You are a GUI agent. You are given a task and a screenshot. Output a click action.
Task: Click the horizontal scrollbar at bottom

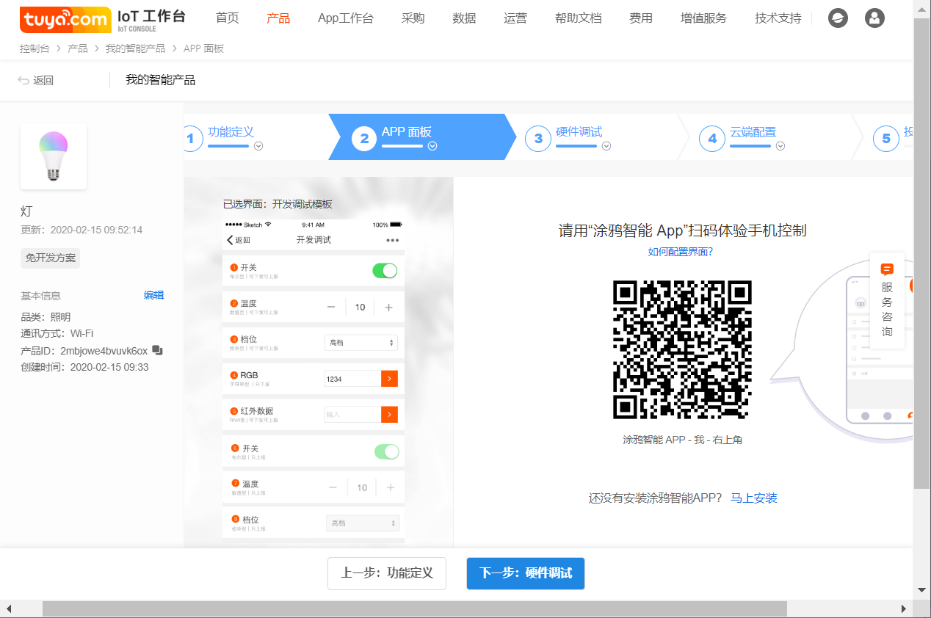click(414, 609)
